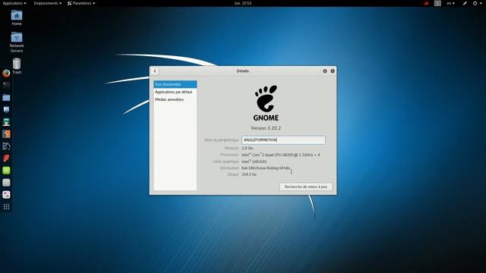Click the device name input field

tap(283, 140)
